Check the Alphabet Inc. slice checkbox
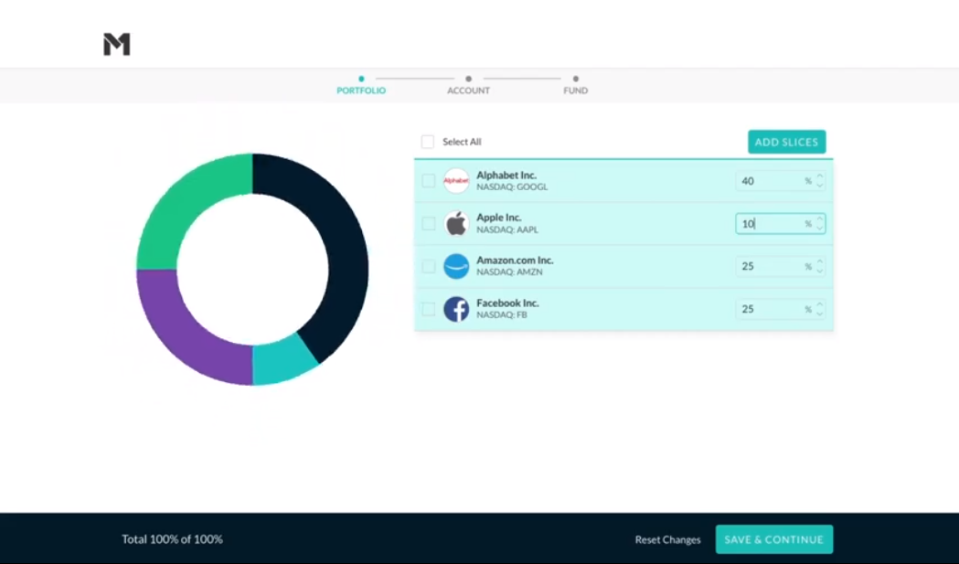This screenshot has width=959, height=564. pyautogui.click(x=427, y=180)
